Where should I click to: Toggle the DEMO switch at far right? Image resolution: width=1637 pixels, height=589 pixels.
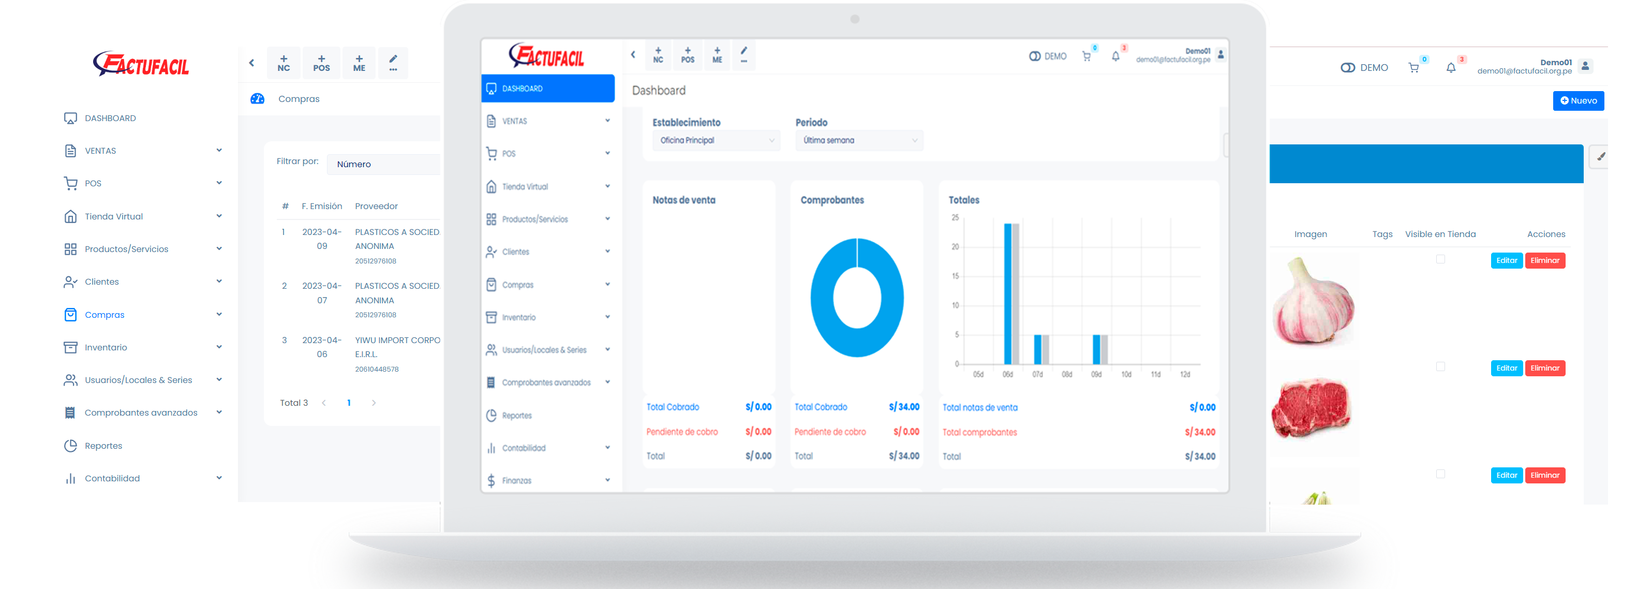pyautogui.click(x=1347, y=68)
